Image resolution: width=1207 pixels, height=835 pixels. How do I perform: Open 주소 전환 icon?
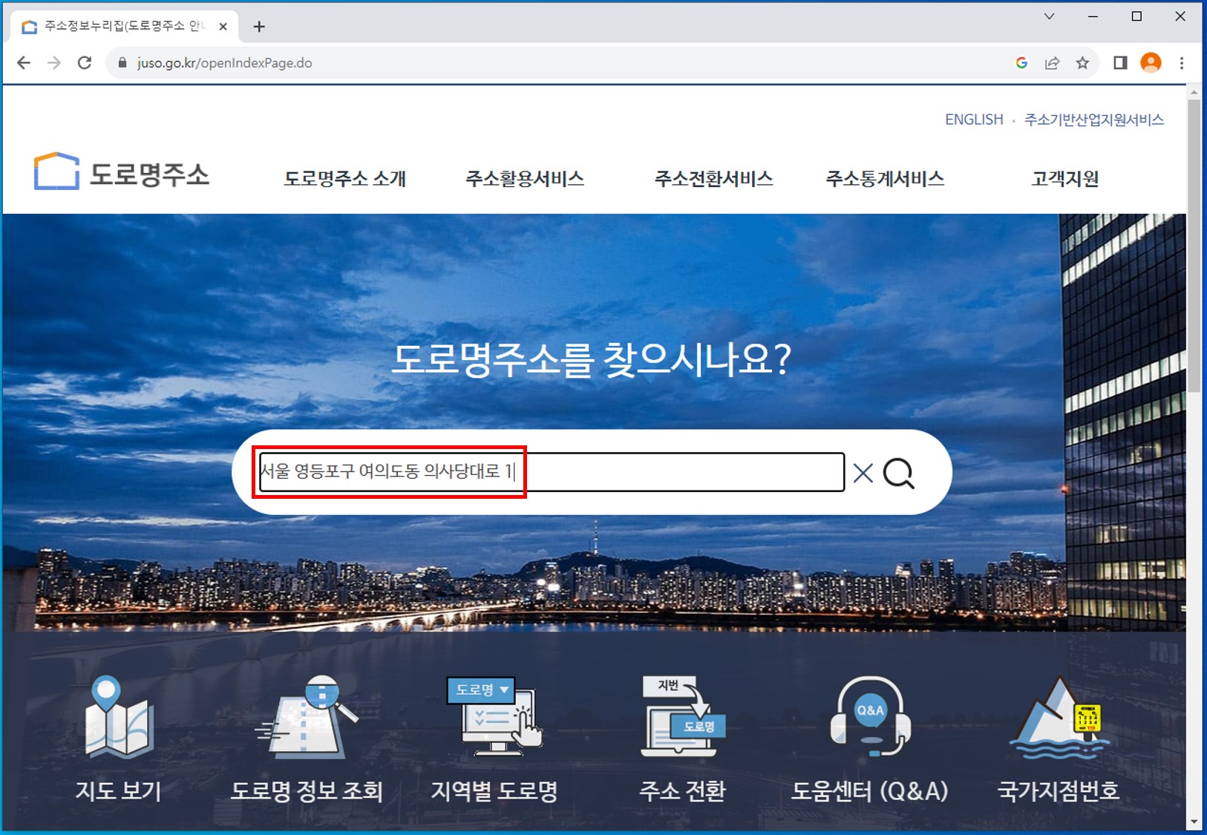(683, 717)
